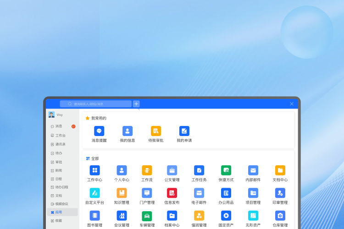The width and height of the screenshot is (344, 229).
Task: Open the 车辆管理 vehicle app
Action: [147, 216]
